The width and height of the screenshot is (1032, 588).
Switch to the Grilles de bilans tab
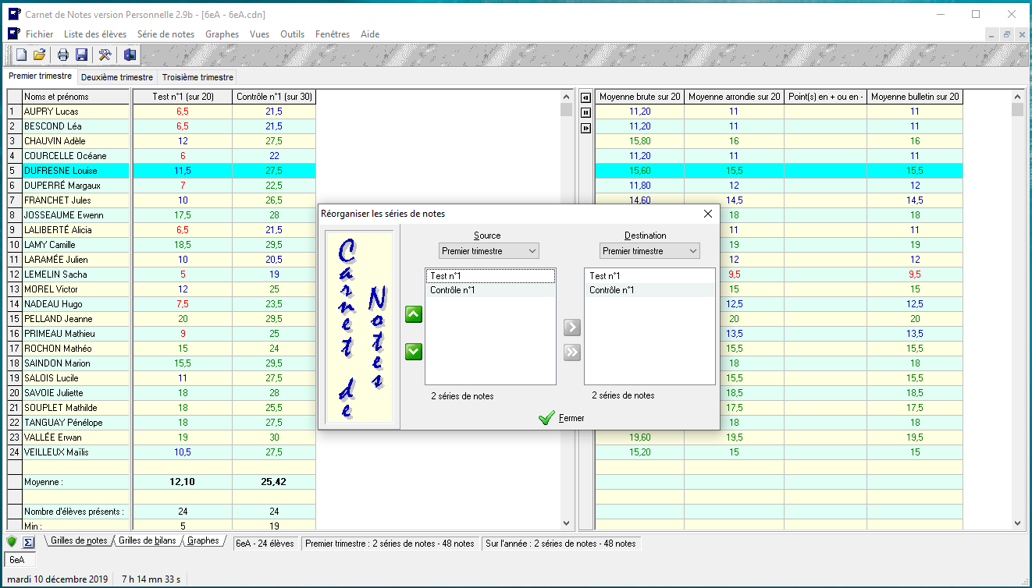tap(147, 541)
